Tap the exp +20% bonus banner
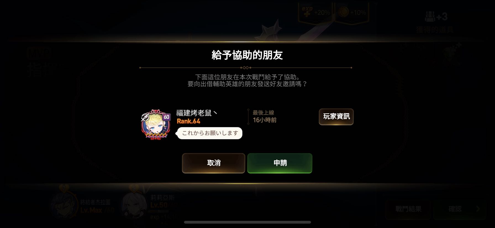 pyautogui.click(x=316, y=12)
